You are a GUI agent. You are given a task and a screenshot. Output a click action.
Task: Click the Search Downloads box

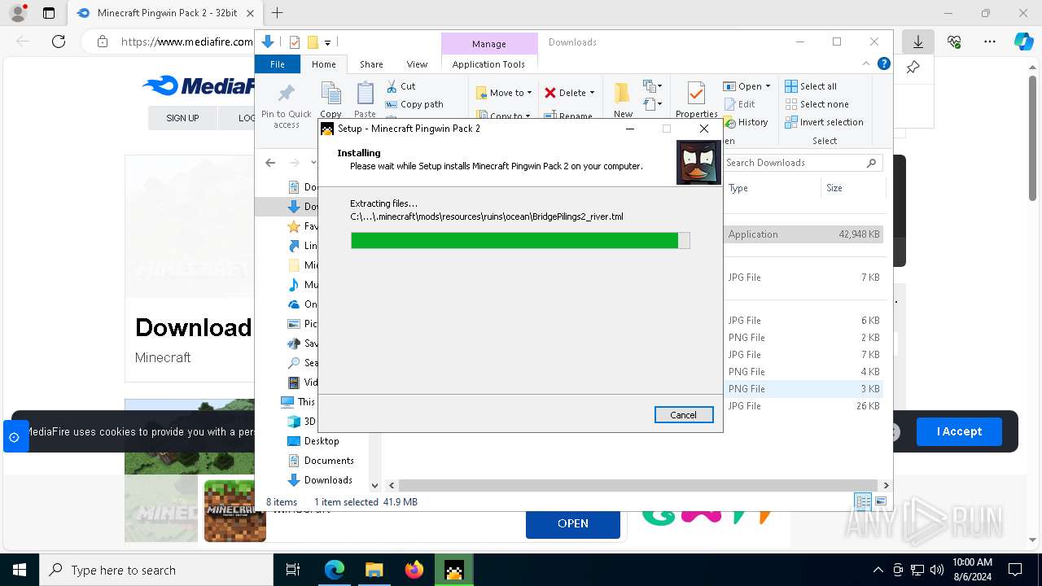pyautogui.click(x=803, y=163)
